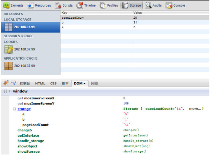Open the Timeline panel icon

80,5
